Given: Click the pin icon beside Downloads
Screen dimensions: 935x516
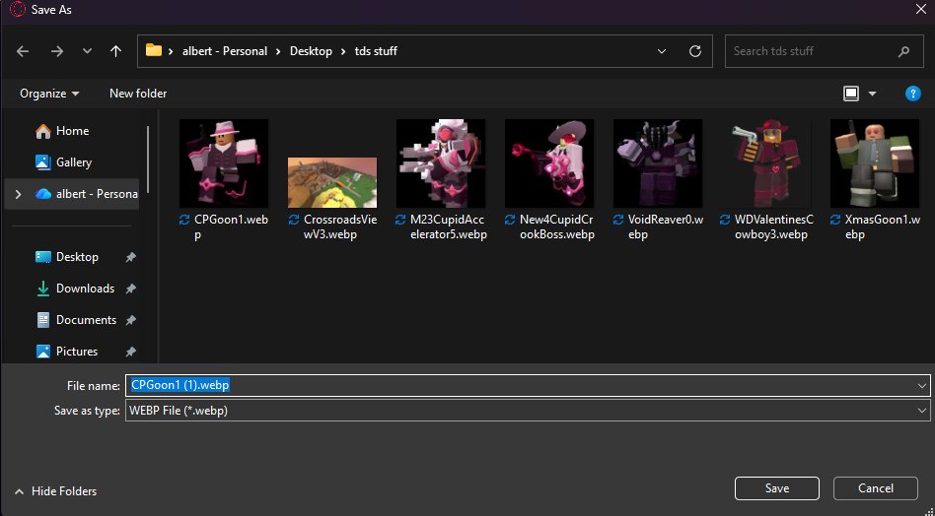Looking at the screenshot, I should point(130,289).
